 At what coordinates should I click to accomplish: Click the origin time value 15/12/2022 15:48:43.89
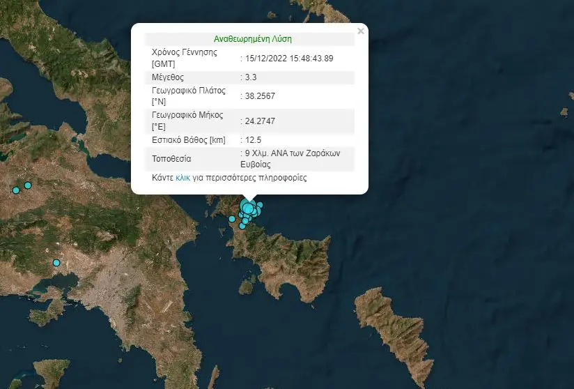[288, 58]
